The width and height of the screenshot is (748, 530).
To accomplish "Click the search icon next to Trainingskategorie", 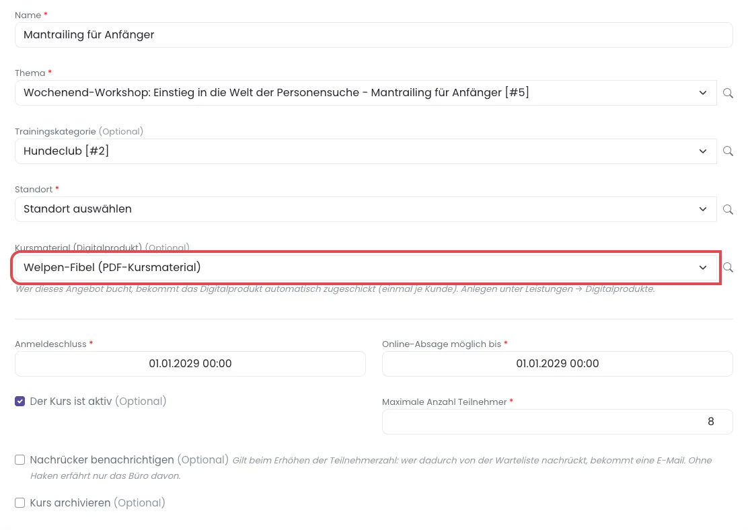I will coord(728,151).
